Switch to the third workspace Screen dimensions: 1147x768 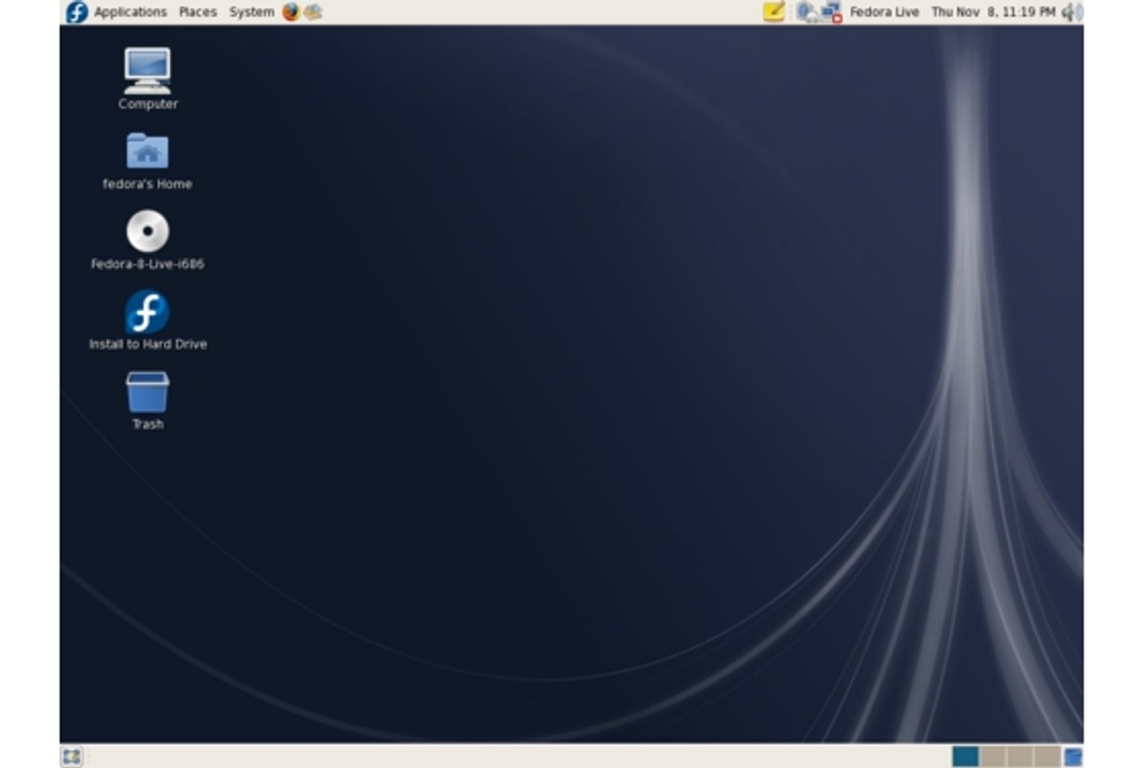(1020, 757)
